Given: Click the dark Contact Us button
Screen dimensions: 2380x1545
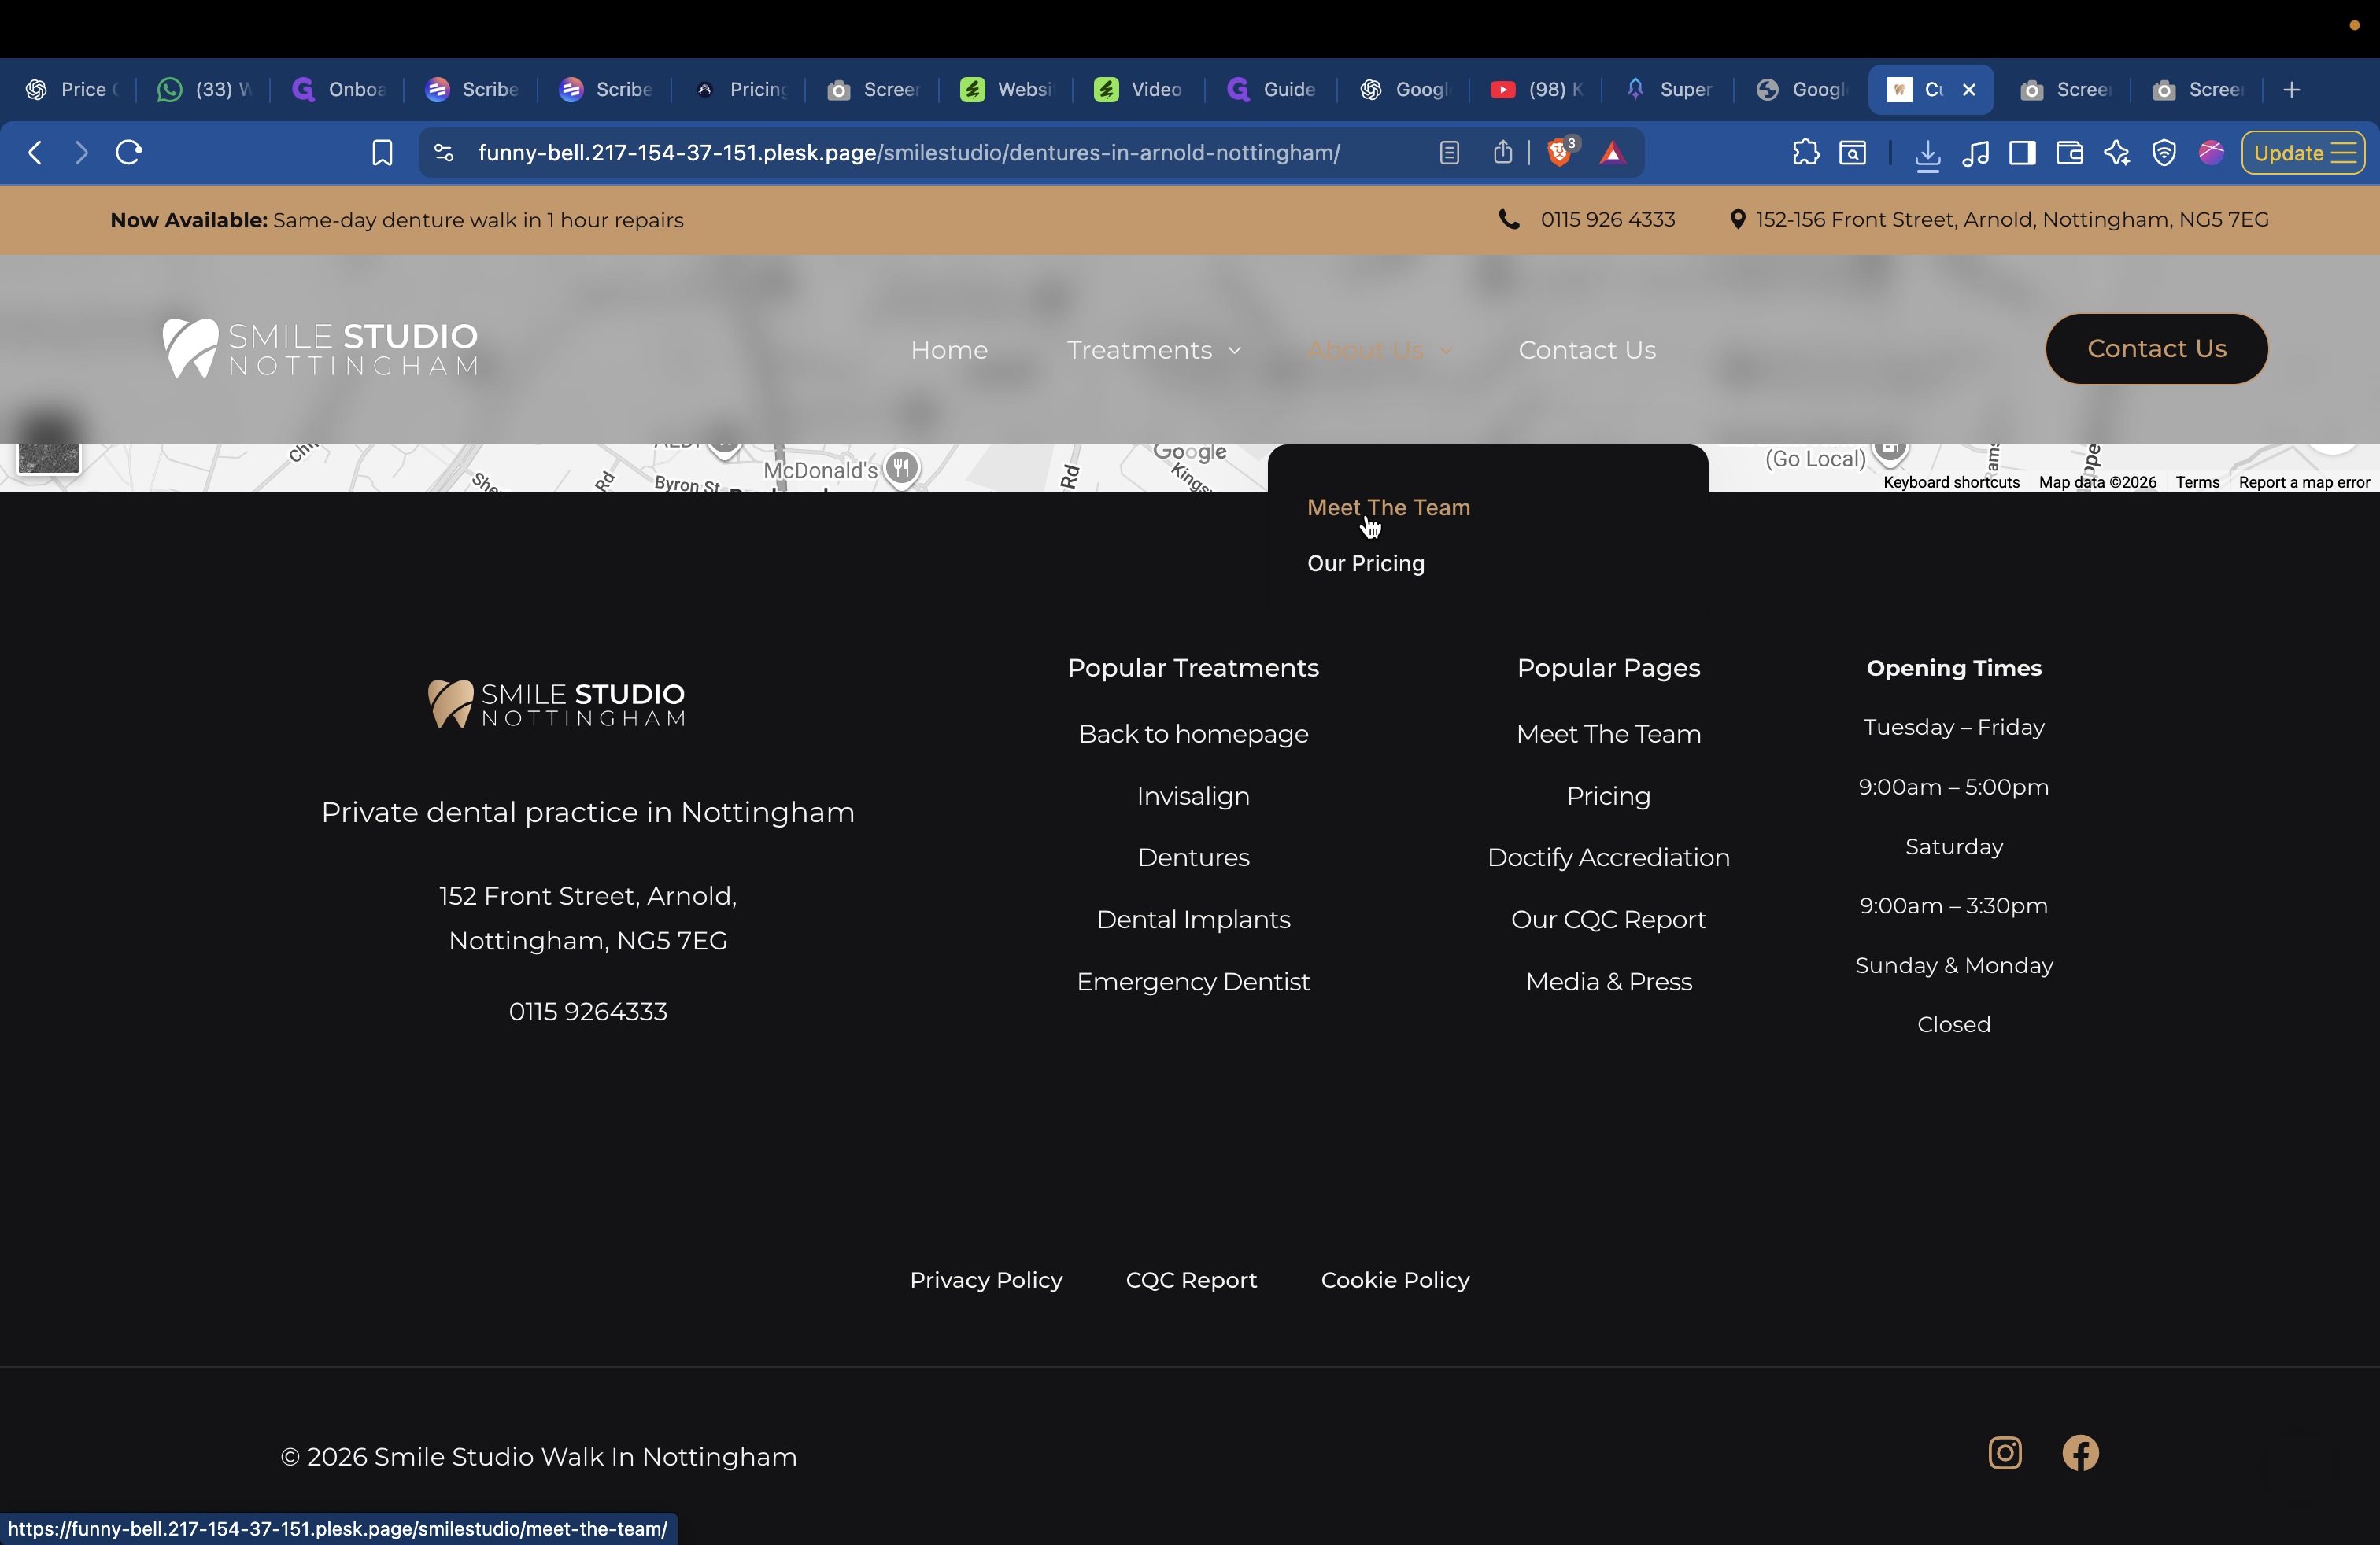Looking at the screenshot, I should coord(2156,348).
